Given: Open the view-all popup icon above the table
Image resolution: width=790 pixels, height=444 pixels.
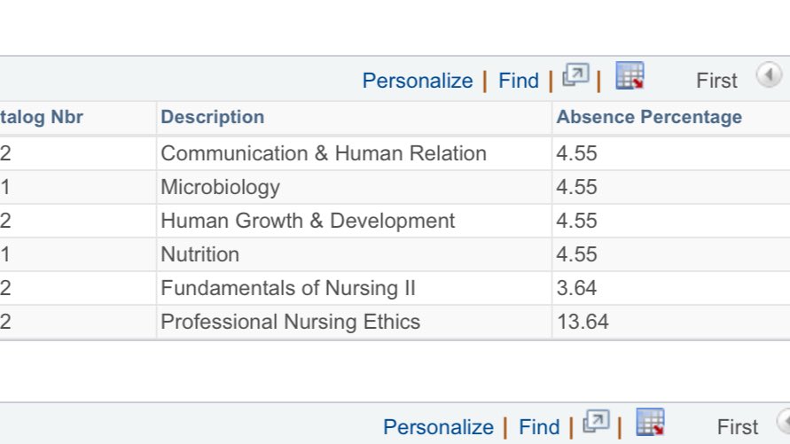Looking at the screenshot, I should click(576, 78).
